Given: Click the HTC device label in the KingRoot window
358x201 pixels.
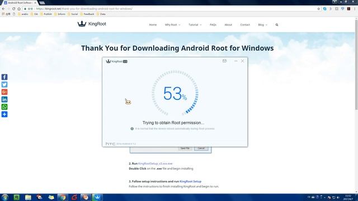Looking at the screenshot, I should [111, 144].
